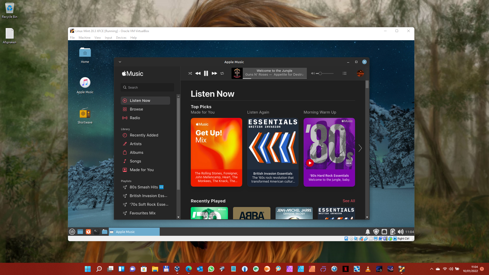
Task: Open Apple Music window menu chevron
Action: coord(120,62)
